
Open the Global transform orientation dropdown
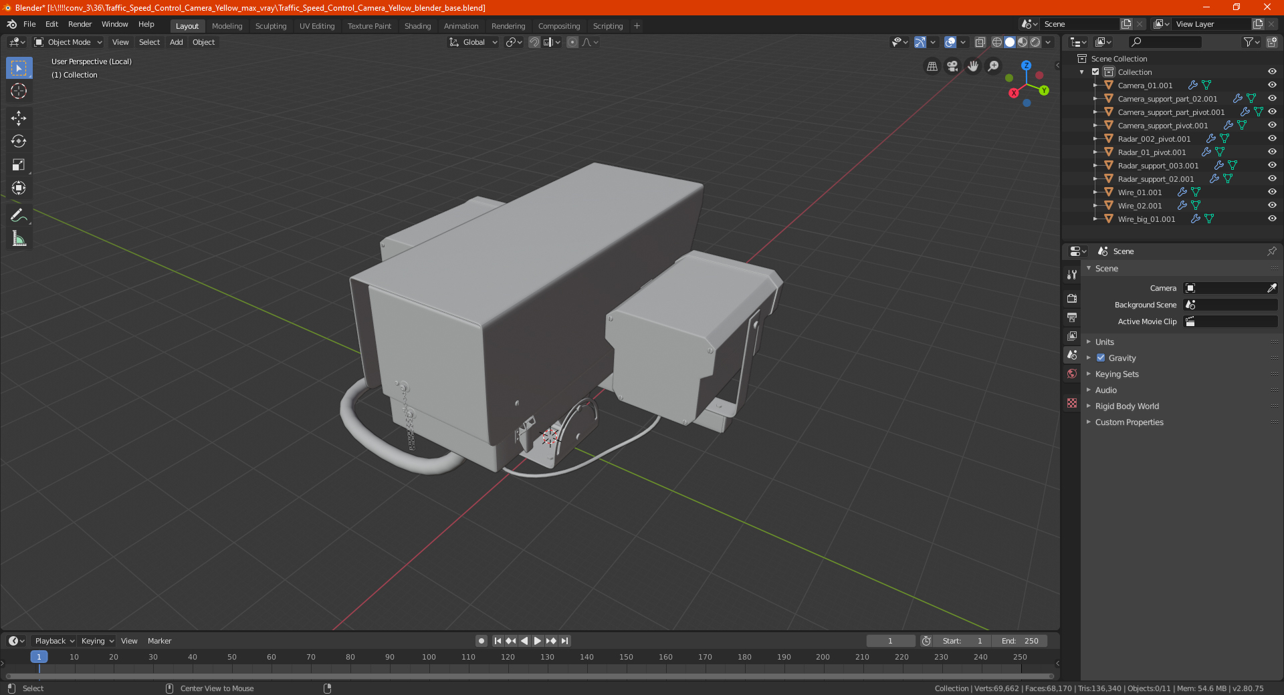point(473,42)
